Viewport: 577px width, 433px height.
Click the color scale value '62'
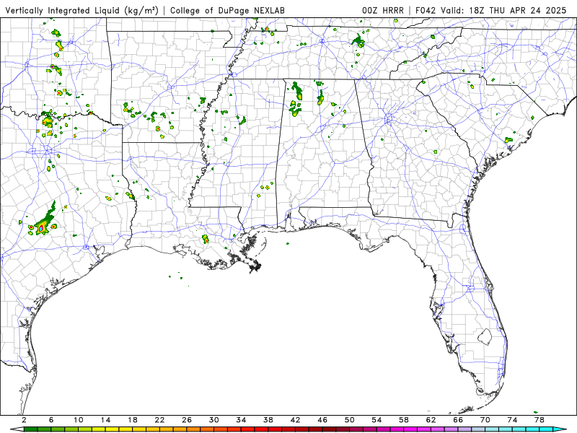point(431,420)
